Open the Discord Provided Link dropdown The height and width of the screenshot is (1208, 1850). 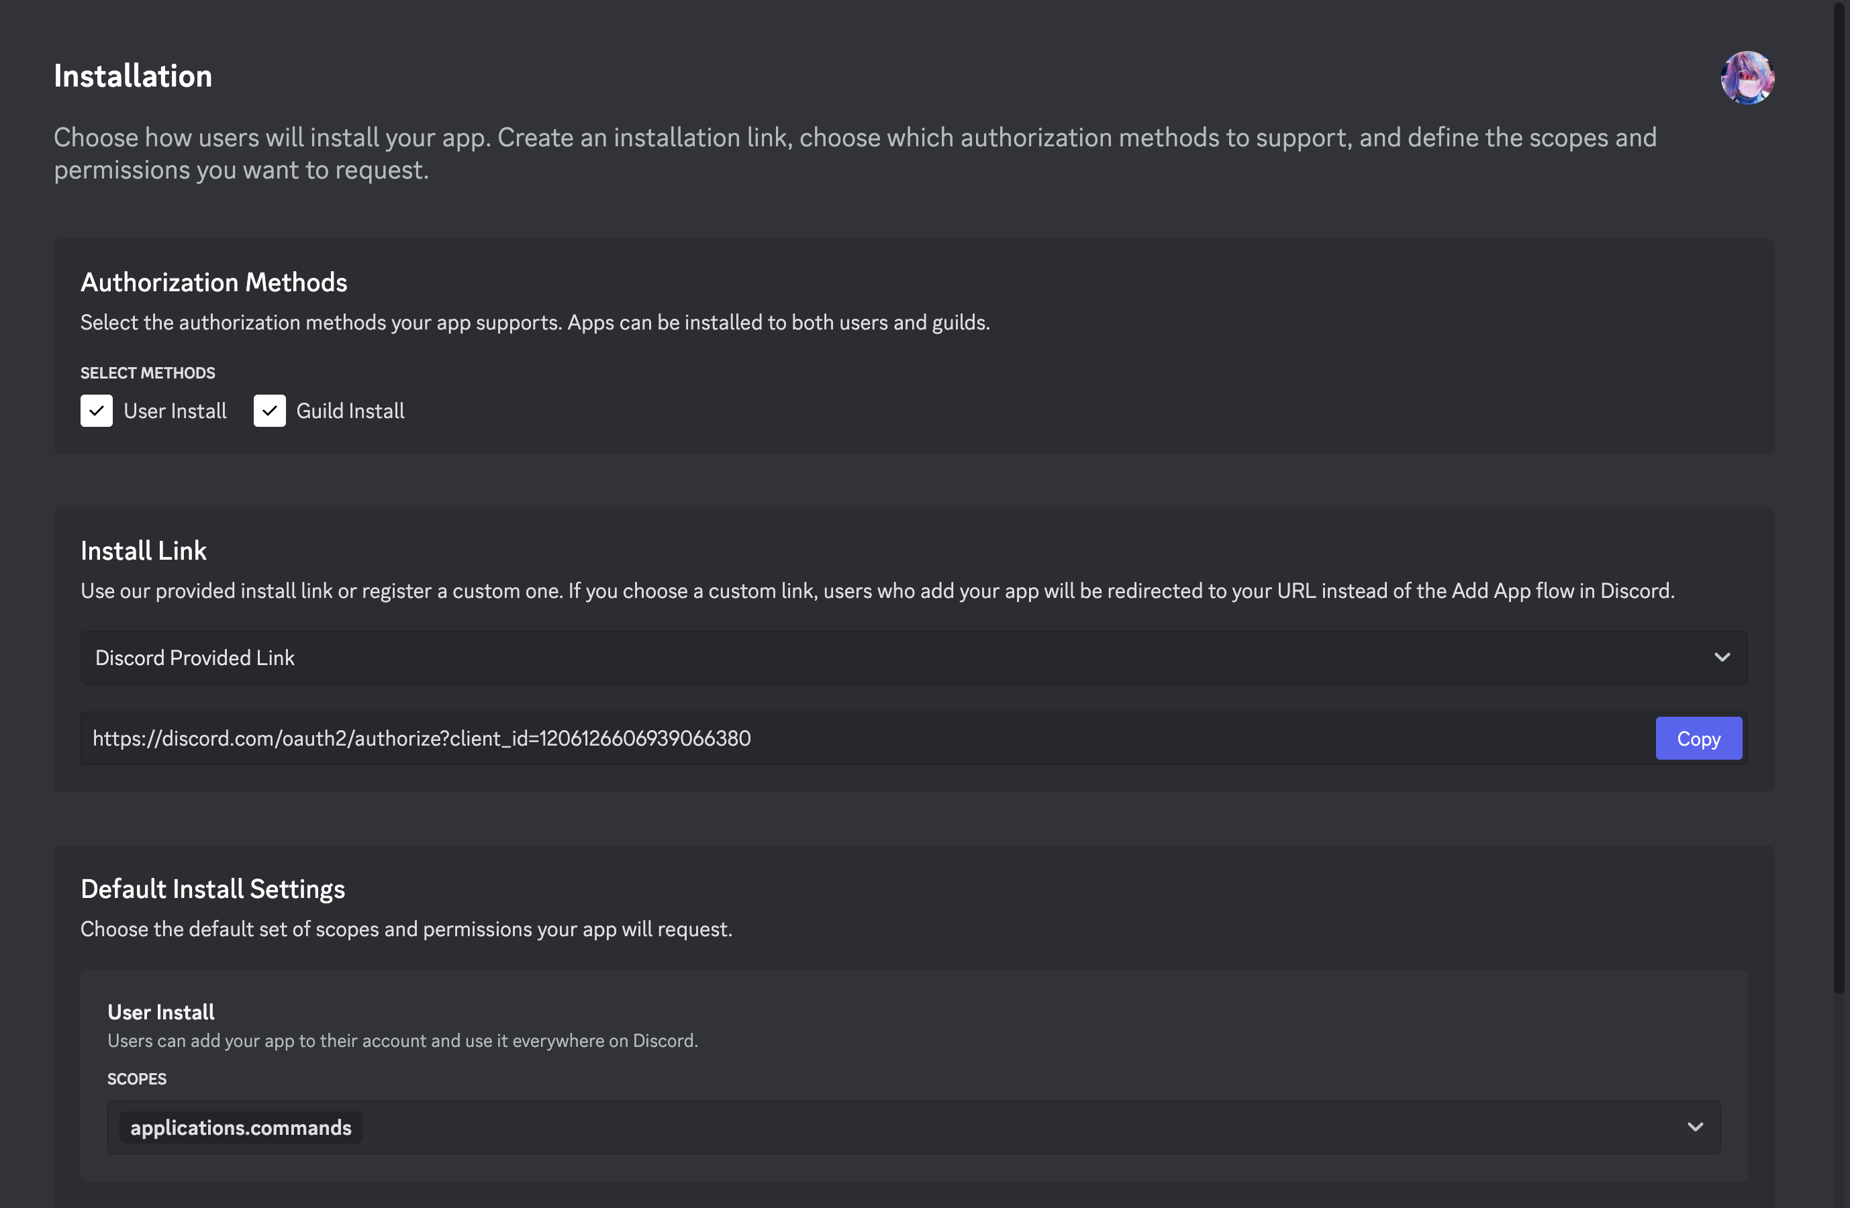(x=914, y=658)
